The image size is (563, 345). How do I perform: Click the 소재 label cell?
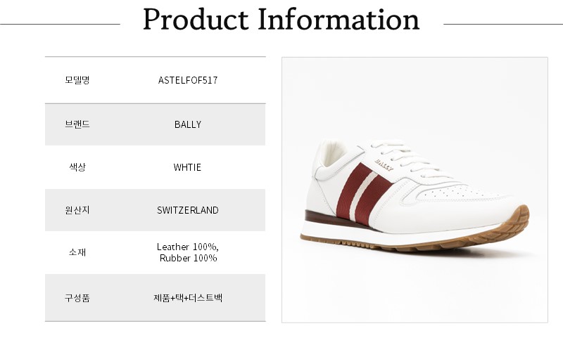[x=77, y=252]
